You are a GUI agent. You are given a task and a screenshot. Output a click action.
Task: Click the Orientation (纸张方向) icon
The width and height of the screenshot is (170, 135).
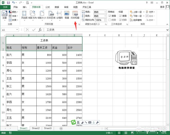pos(33,15)
